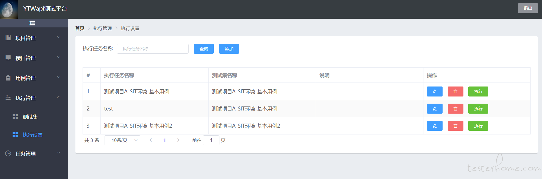Delete the row 1 task 测试项目A-SIT环境-基本用例
The height and width of the screenshot is (179, 542).
[455, 92]
